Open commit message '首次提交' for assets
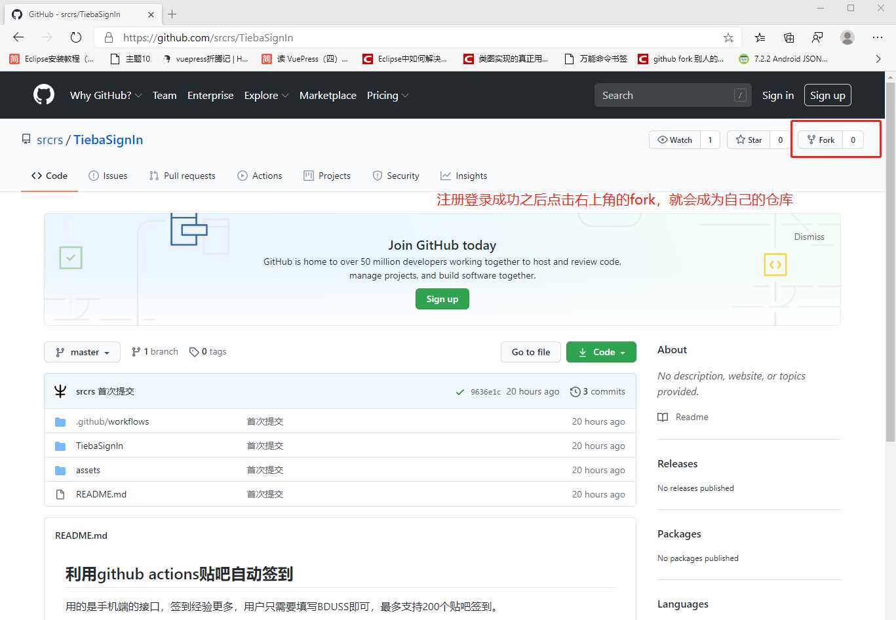 point(265,470)
